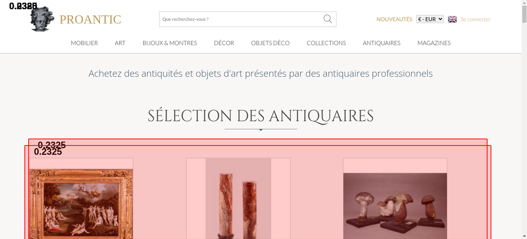
Task: Go to the Antiquaires section
Action: (382, 43)
